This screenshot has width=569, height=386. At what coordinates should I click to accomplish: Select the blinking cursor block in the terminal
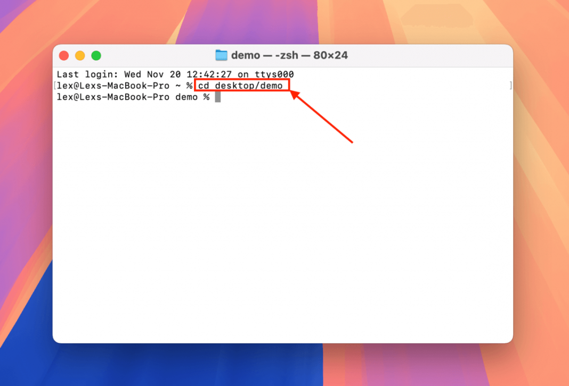click(x=217, y=97)
